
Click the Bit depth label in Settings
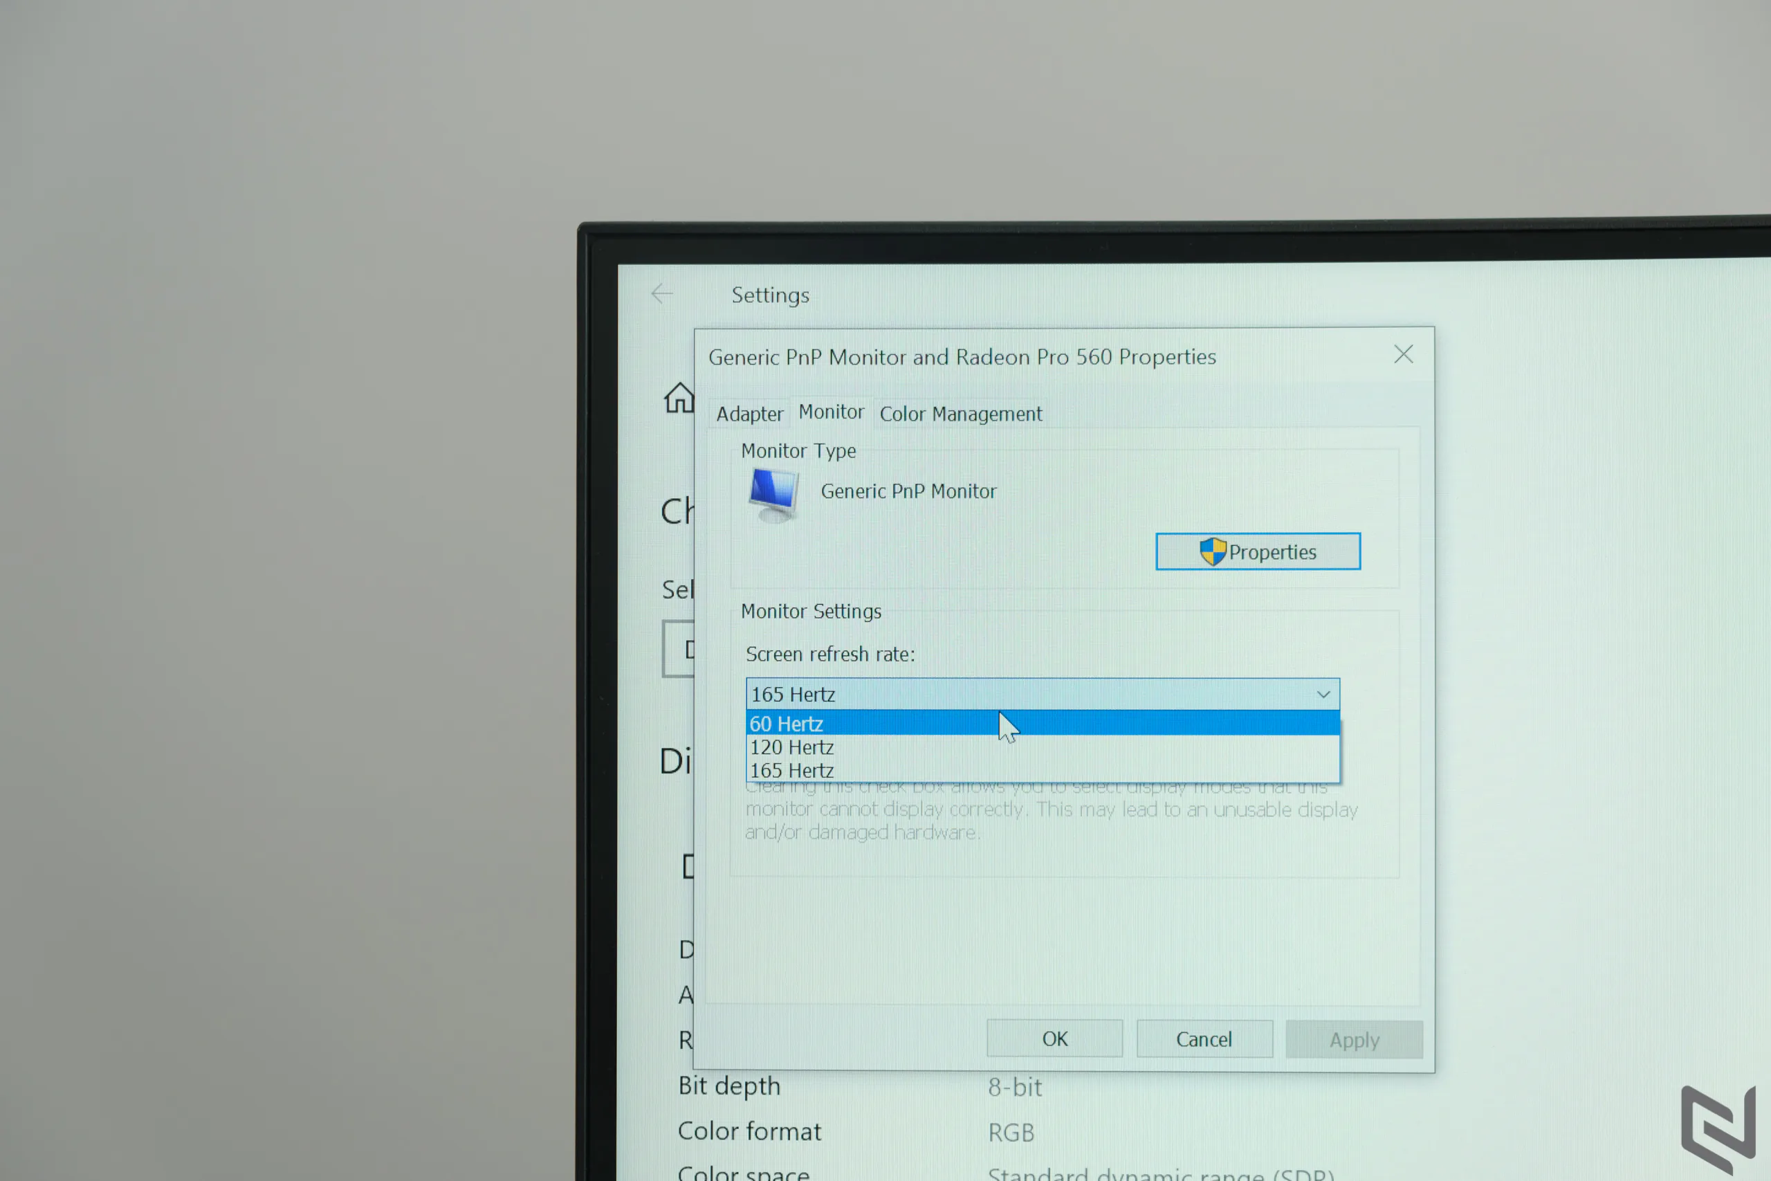(729, 1087)
